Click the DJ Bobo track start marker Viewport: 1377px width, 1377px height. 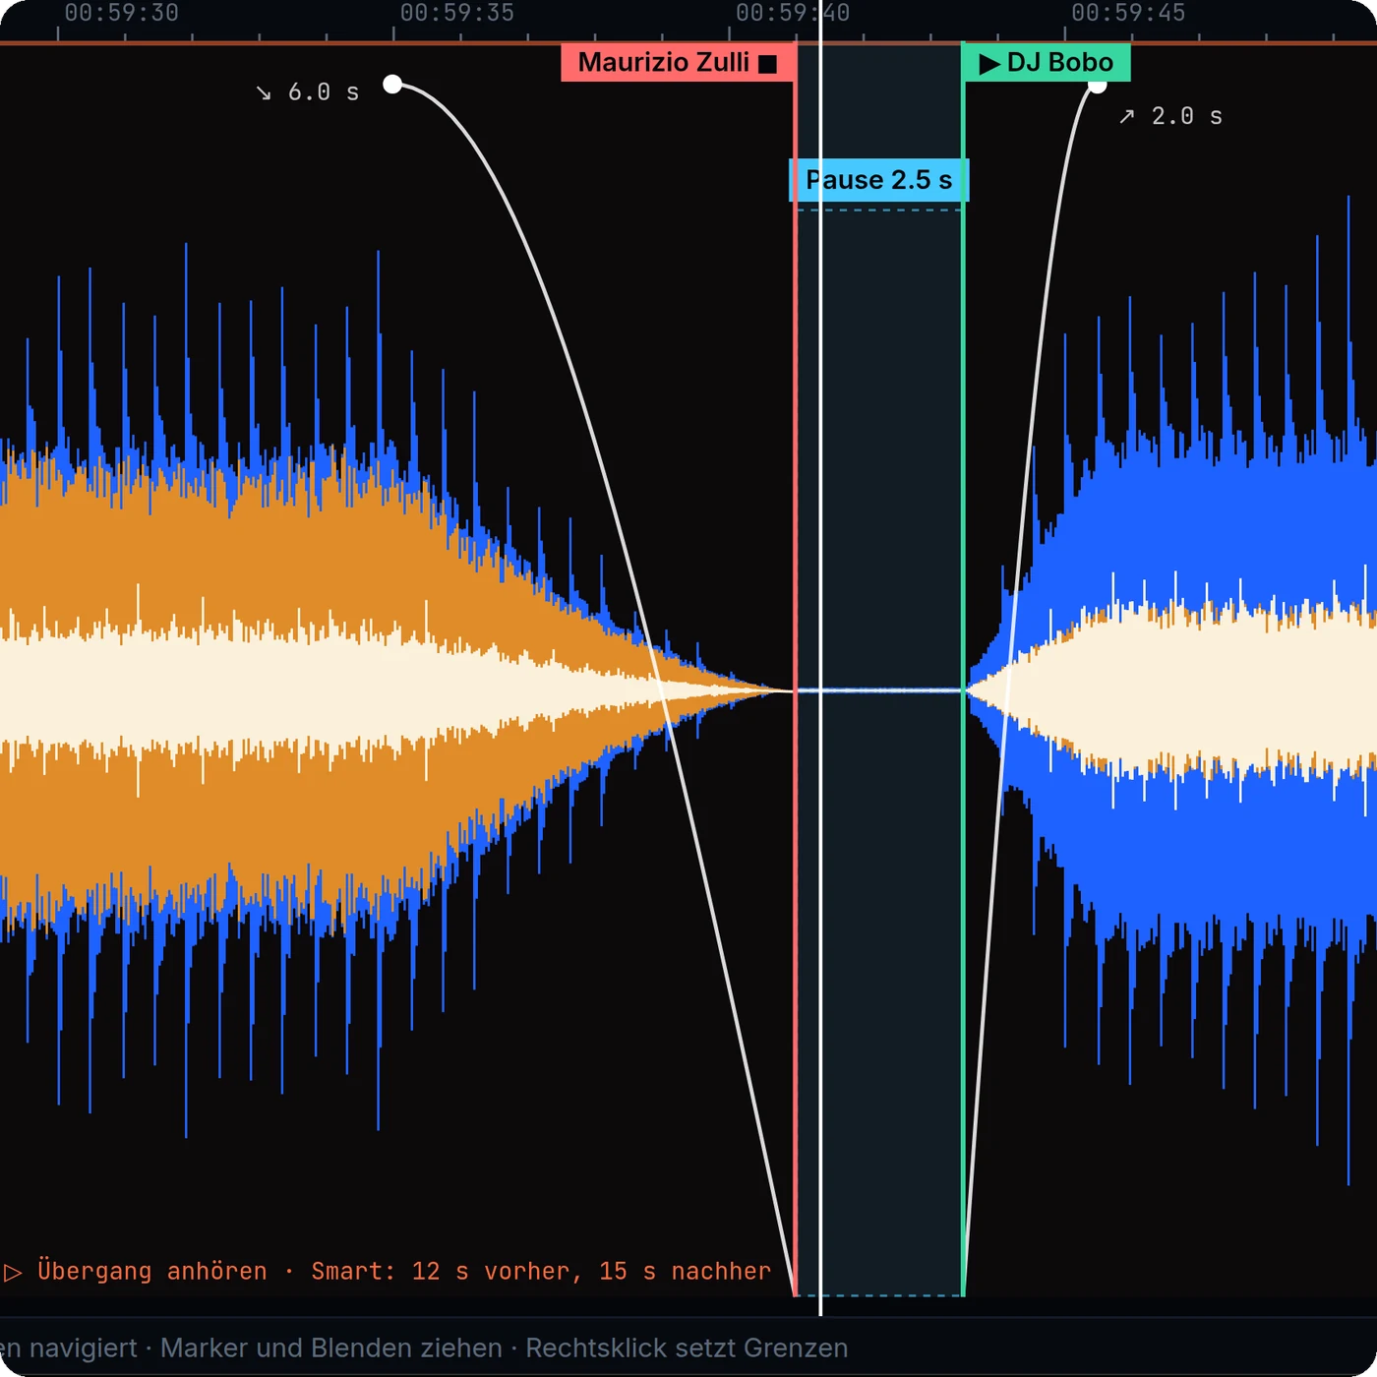[1047, 63]
